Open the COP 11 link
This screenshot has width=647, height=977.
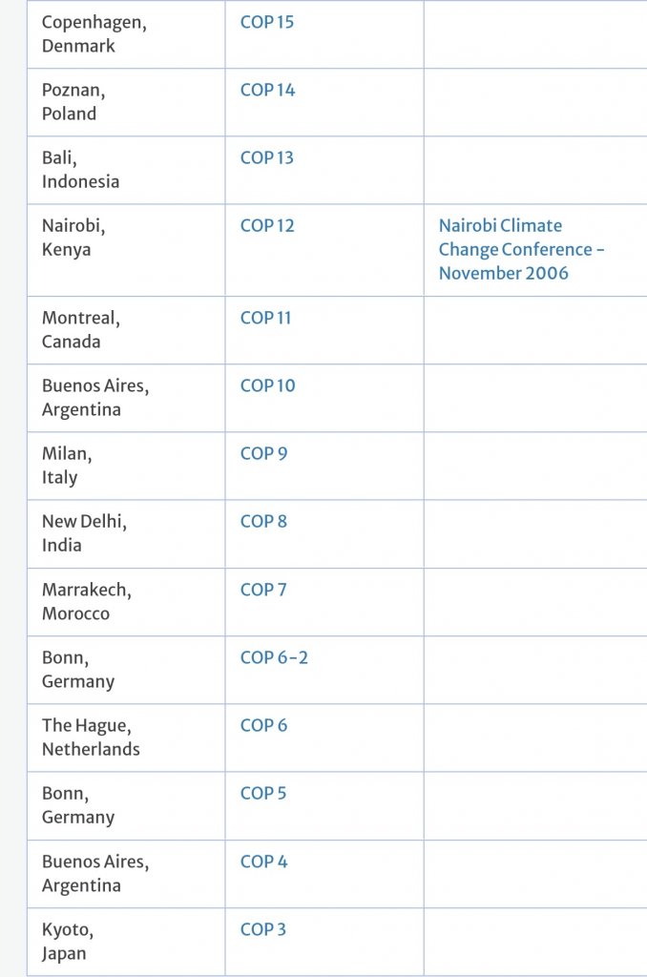pos(265,318)
